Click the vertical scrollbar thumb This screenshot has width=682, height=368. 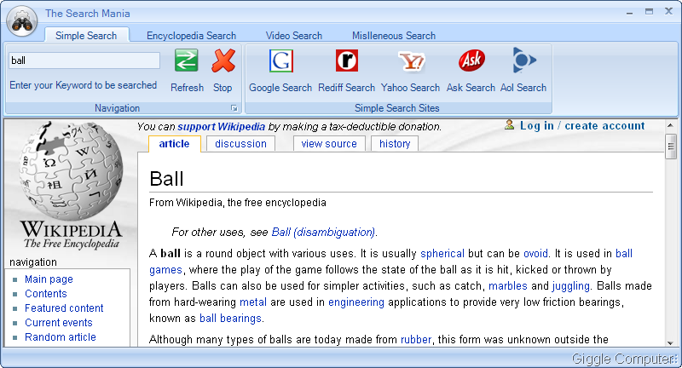(671, 147)
